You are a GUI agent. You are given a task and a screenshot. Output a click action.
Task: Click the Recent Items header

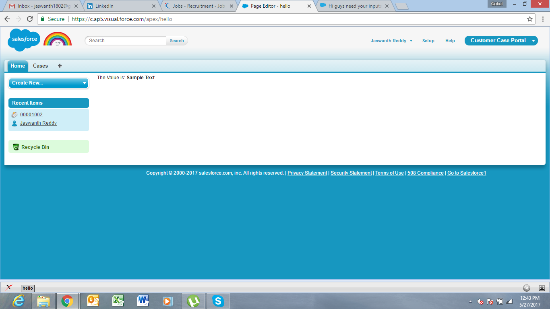[49, 103]
